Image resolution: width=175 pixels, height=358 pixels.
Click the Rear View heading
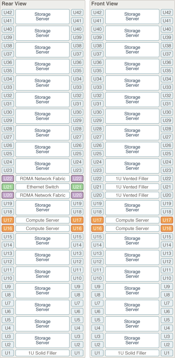[14, 4]
